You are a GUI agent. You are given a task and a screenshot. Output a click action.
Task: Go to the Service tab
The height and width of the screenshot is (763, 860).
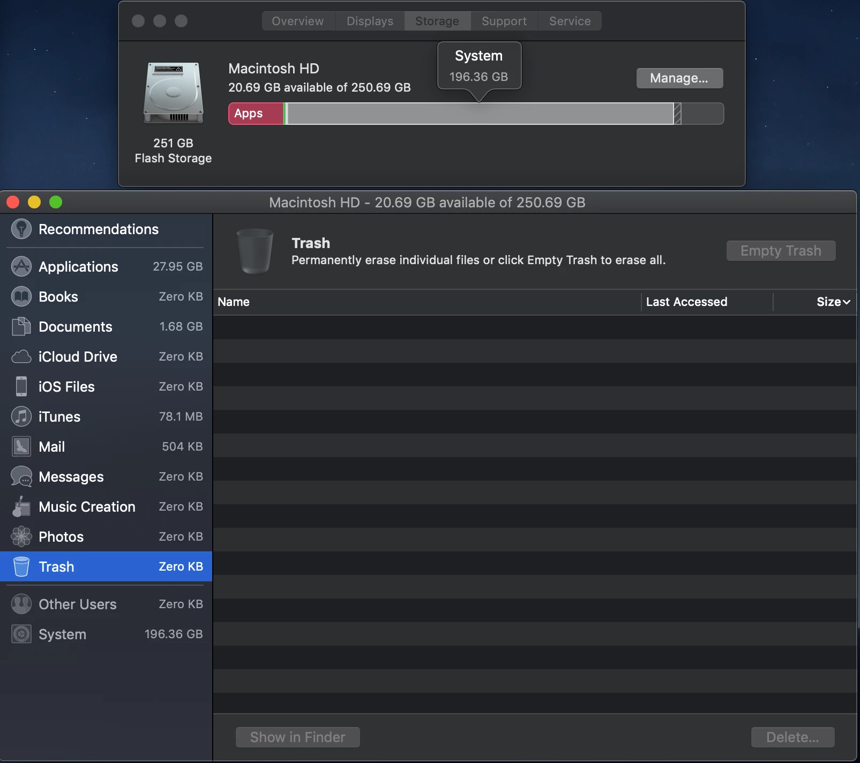(570, 21)
